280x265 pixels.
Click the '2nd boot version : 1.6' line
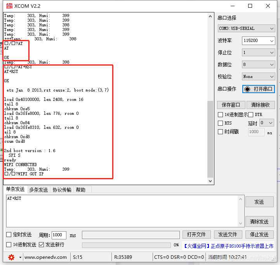(30, 151)
